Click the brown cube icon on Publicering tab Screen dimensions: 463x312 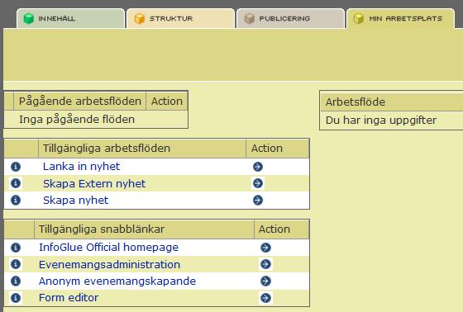(x=250, y=19)
